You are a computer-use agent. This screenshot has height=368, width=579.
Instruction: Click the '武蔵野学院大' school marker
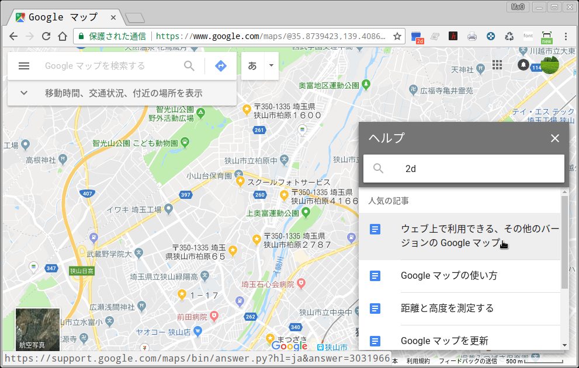[x=138, y=253]
